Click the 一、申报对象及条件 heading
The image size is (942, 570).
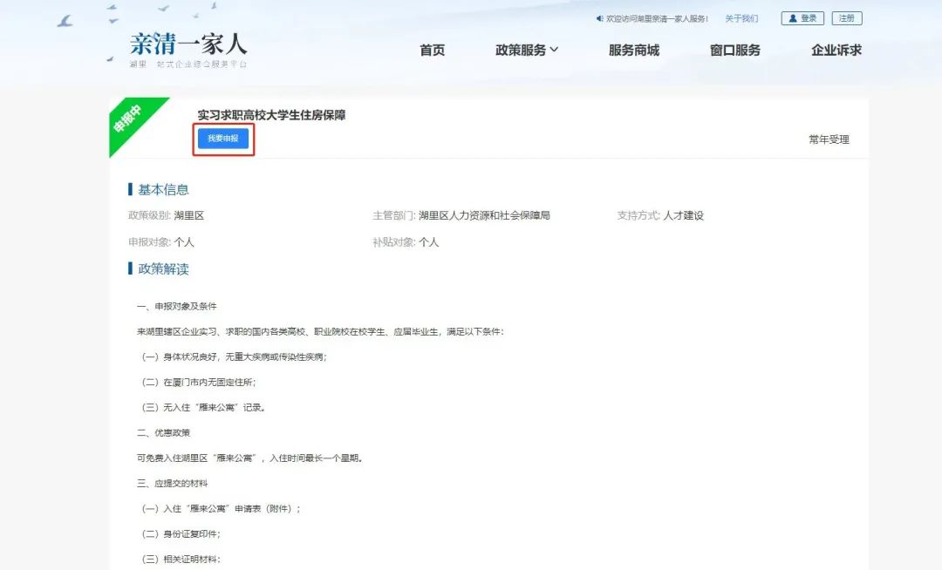pyautogui.click(x=176, y=306)
